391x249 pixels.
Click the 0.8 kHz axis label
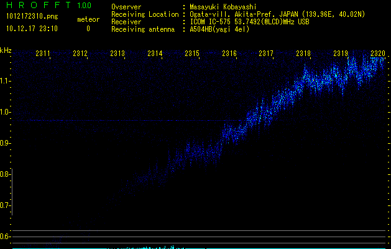pyautogui.click(x=4, y=174)
